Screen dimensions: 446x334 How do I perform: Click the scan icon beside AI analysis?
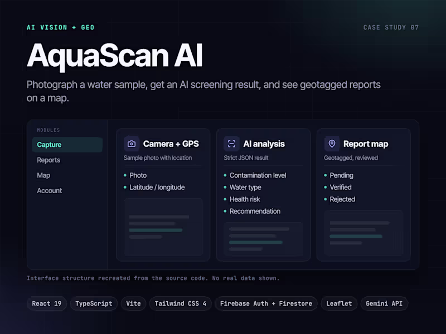[231, 144]
